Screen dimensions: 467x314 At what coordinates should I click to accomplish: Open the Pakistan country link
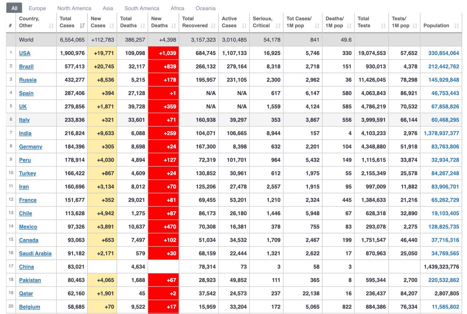[x=30, y=280]
